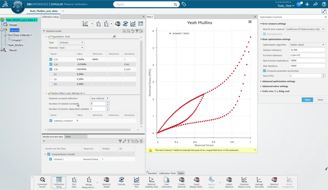Open the Material Model tool in the action bar
The width and height of the screenshot is (328, 190).
coord(106,182)
